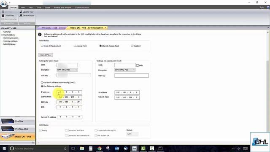Open File Explorer from the taskbar
Image resolution: width=270 pixels, height=152 pixels.
(x=82, y=149)
